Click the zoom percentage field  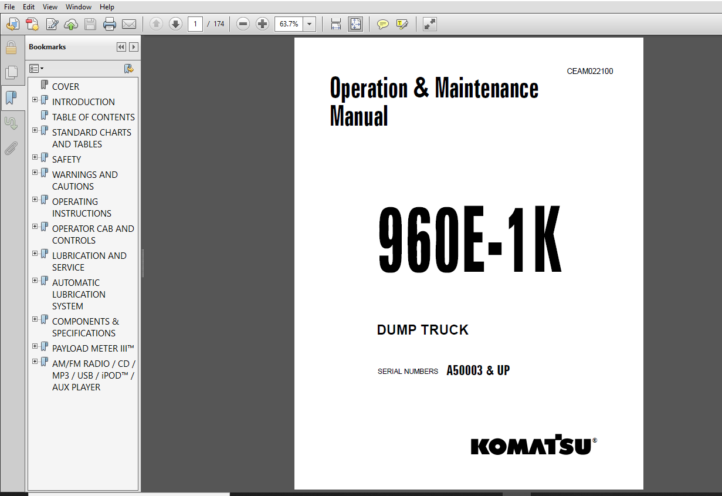tap(289, 24)
